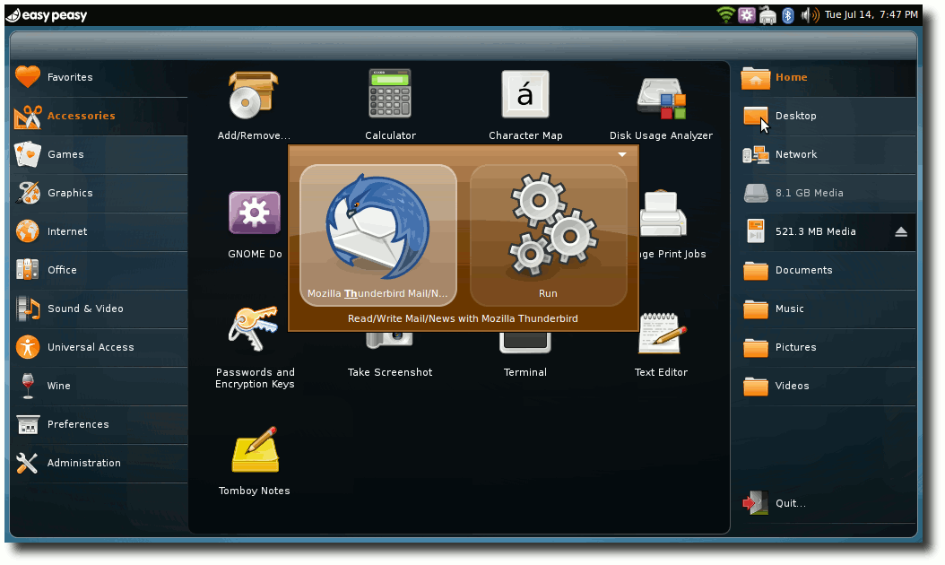
Task: Launch the Disk Usage Analyzer icon
Action: pyautogui.click(x=661, y=98)
